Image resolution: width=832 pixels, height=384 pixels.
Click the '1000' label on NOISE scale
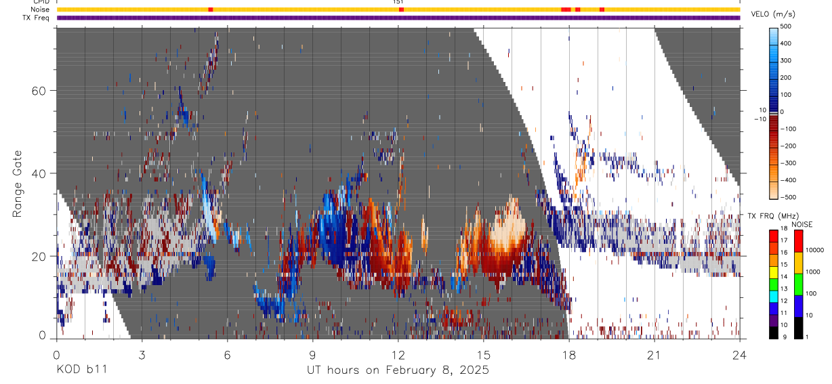point(812,272)
